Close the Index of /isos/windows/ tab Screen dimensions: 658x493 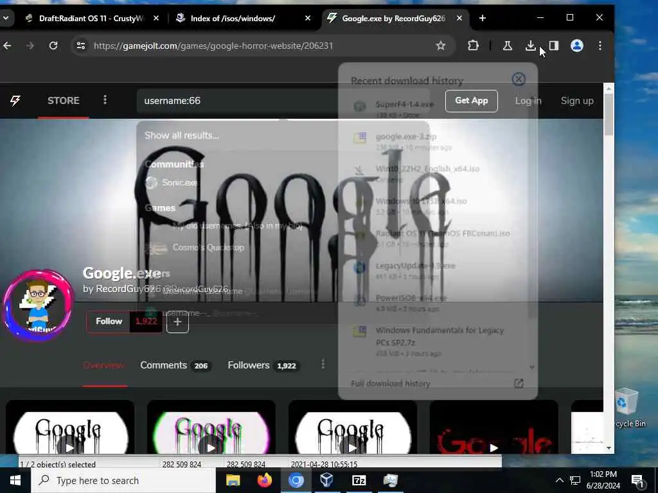[x=308, y=18]
